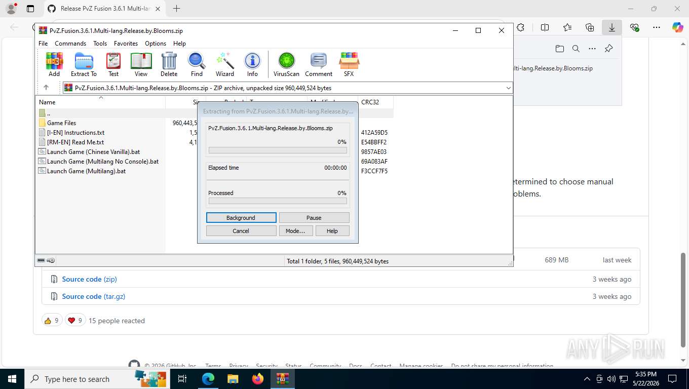689x389 pixels.
Task: Cancel the extraction
Action: point(241,230)
